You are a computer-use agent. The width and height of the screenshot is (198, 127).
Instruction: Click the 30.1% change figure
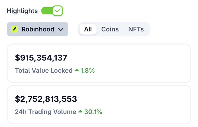pyautogui.click(x=93, y=112)
